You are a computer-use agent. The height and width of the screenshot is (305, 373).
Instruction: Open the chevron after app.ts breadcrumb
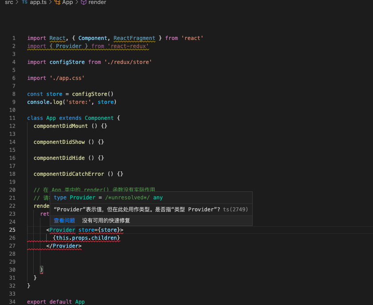click(x=49, y=3)
